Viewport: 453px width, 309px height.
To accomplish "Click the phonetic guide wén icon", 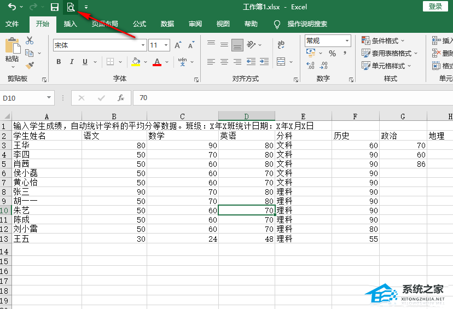I will [182, 61].
